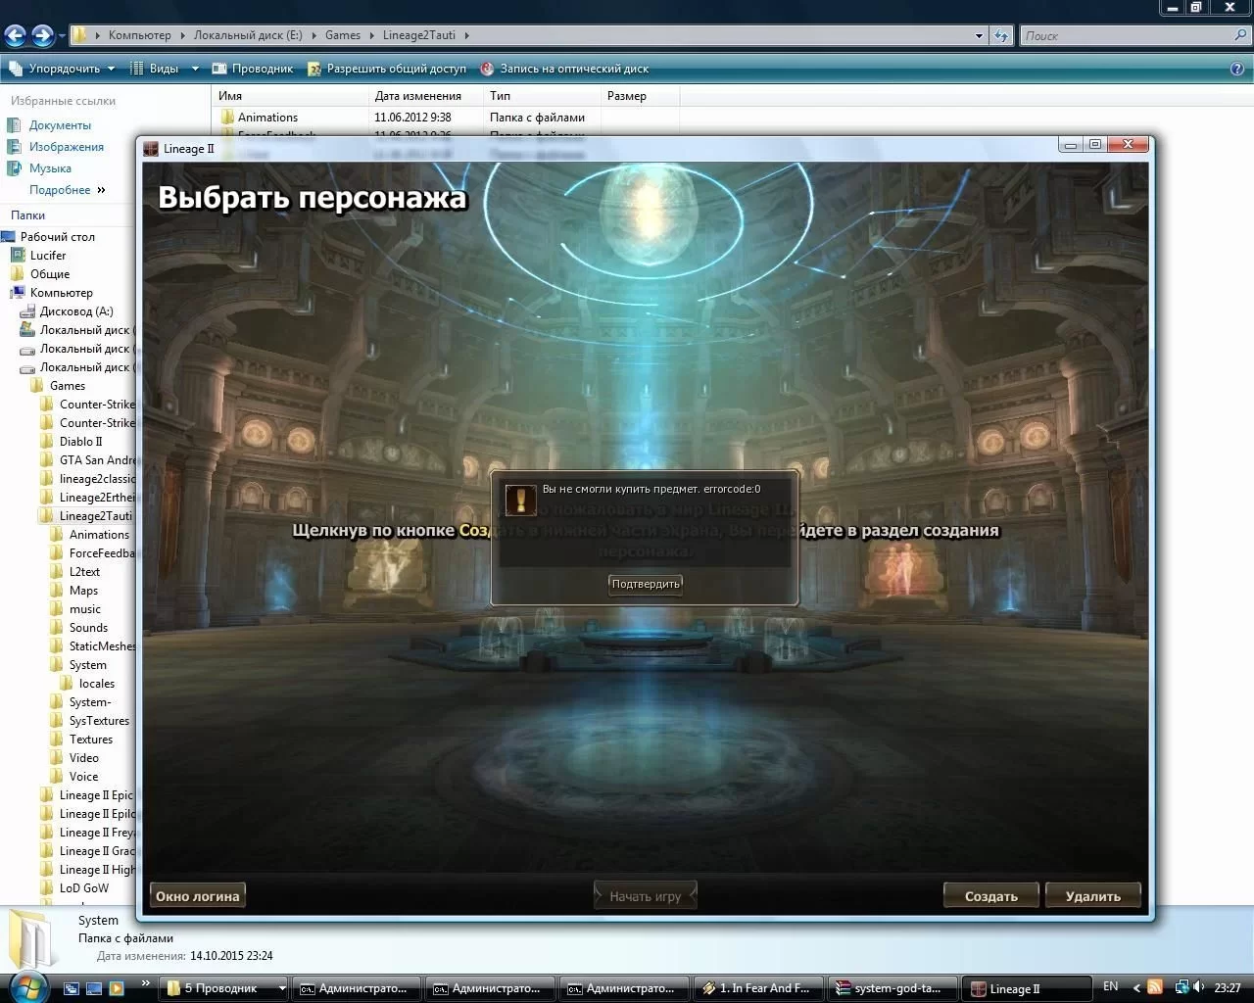Viewport: 1254px width, 1003px height.
Task: Show hidden tray icons arrow
Action: coord(1136,988)
